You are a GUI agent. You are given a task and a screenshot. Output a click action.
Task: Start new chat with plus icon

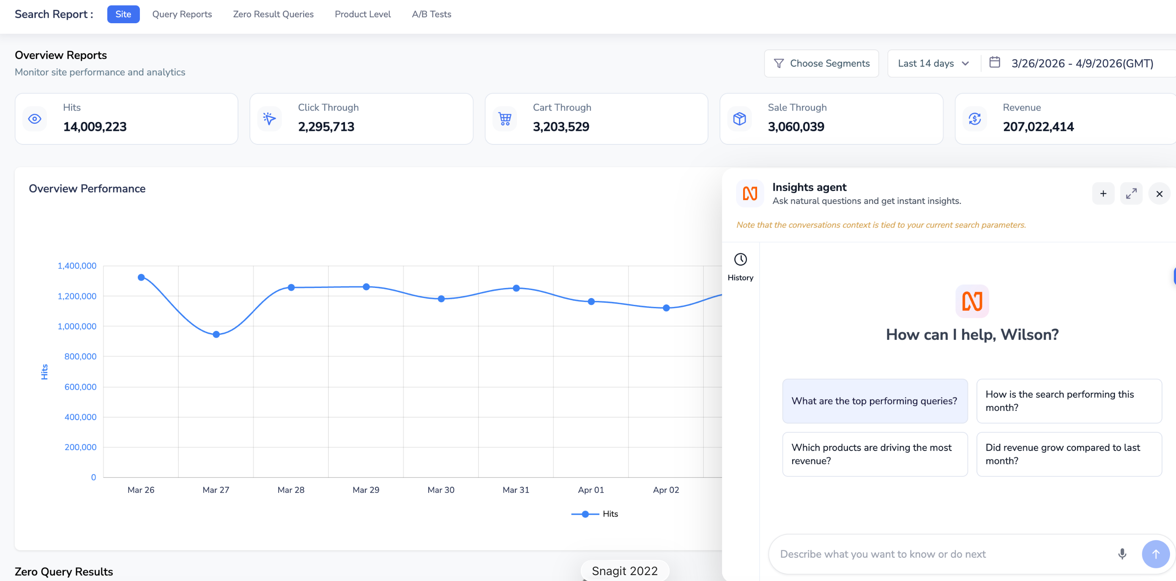point(1103,194)
